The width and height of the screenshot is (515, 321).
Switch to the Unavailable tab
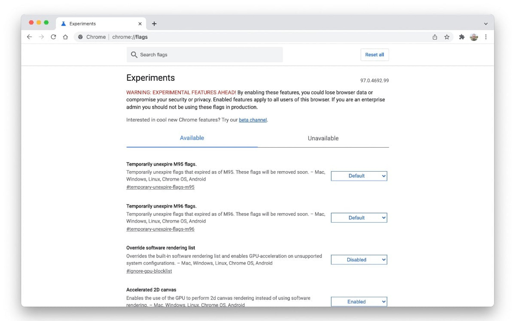(x=323, y=138)
